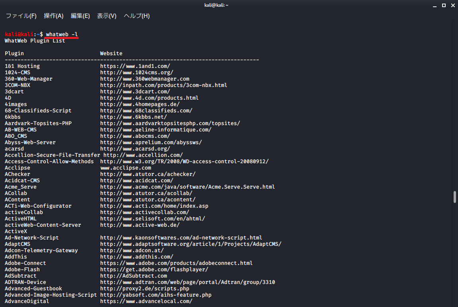458x307 pixels.
Task: Click URL http://www.acidcat.com/
Action: [x=137, y=181]
